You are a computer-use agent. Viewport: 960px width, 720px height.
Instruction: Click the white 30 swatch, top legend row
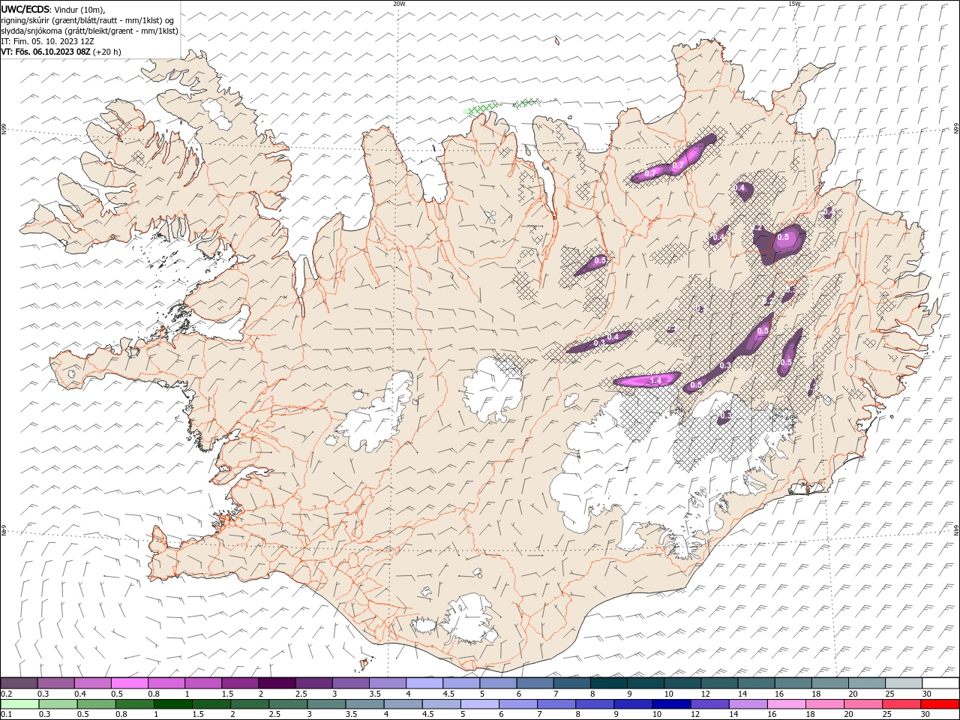(x=940, y=683)
